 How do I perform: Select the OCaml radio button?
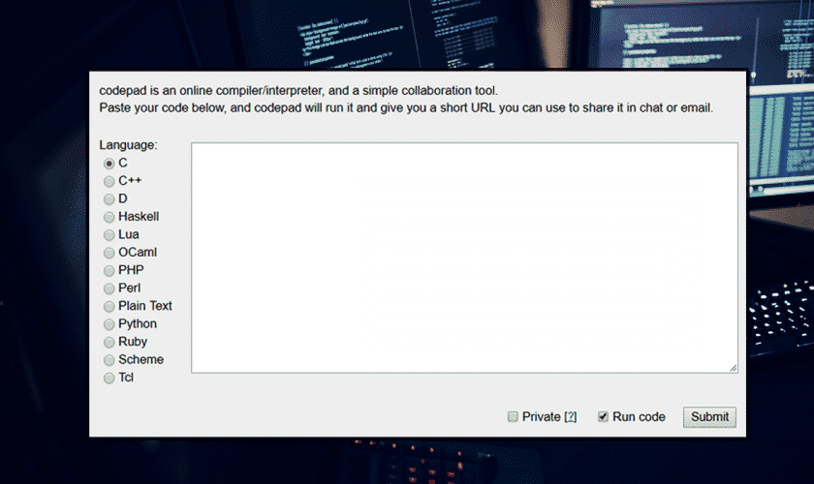pyautogui.click(x=109, y=253)
